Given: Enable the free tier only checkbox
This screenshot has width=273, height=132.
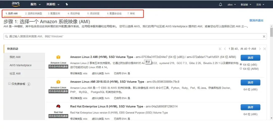Looking at the screenshot, I should click(x=9, y=84).
